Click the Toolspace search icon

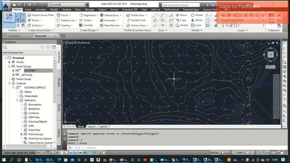pyautogui.click(x=5, y=47)
